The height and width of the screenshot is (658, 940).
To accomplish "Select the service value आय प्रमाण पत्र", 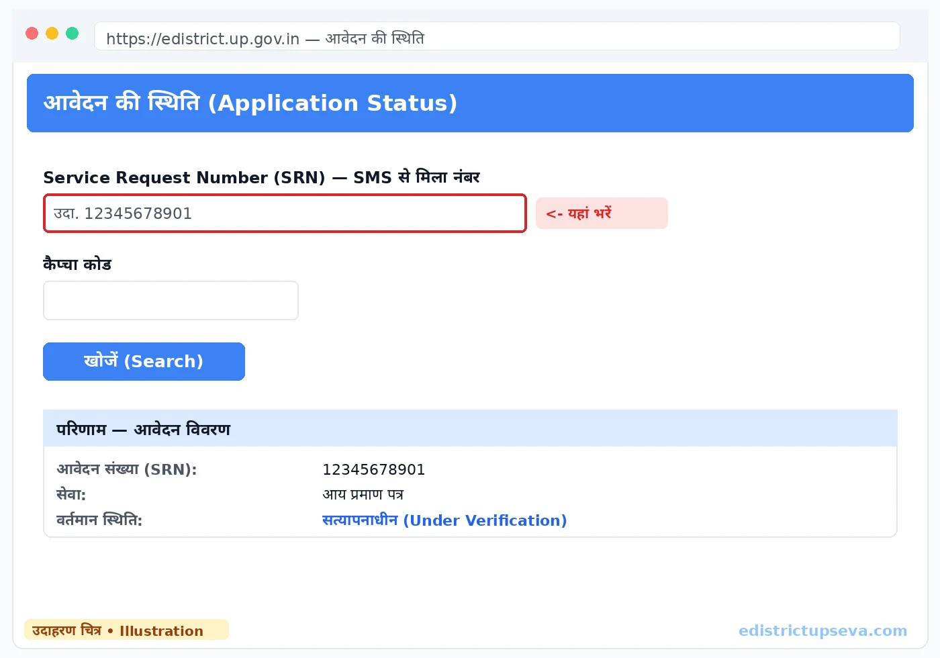I will (x=363, y=495).
